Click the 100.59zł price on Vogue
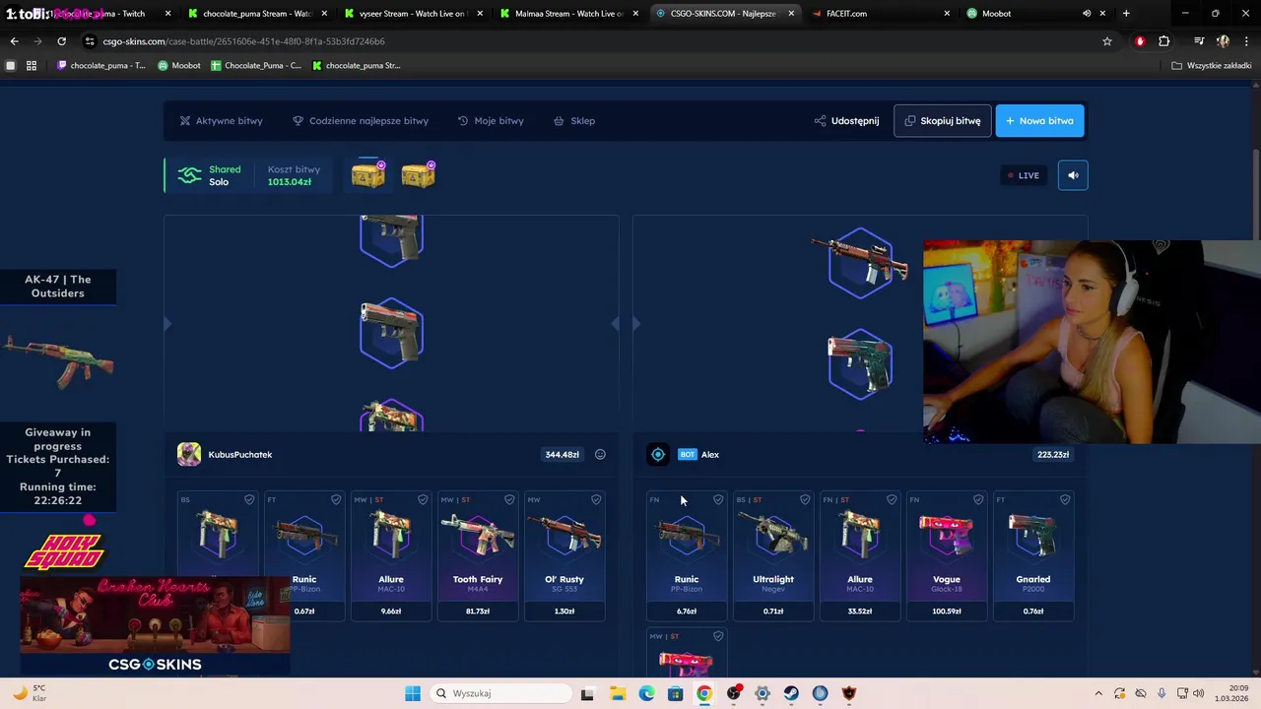This screenshot has height=709, width=1261. pyautogui.click(x=947, y=612)
